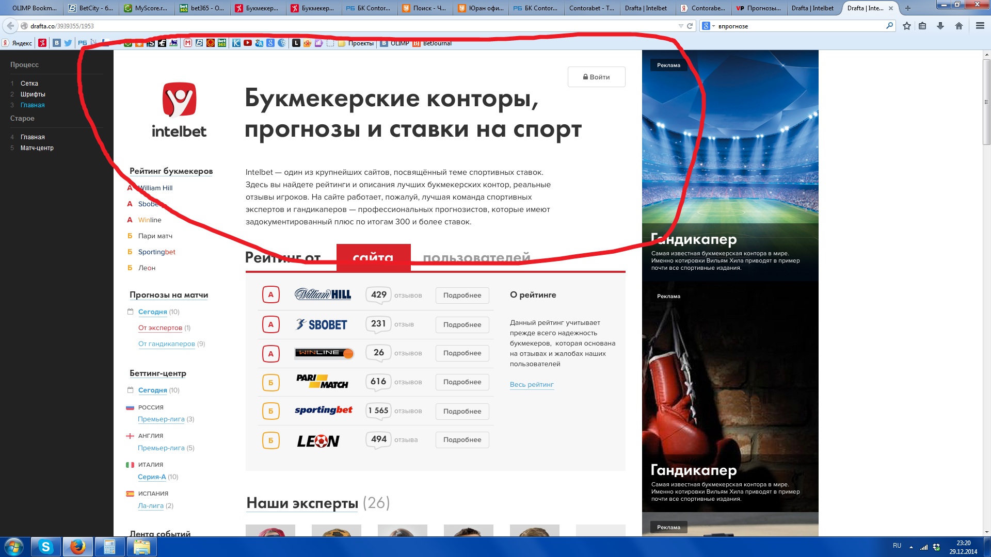Viewport: 991px width, 557px height.
Task: Click Подробнее button for William Hill
Action: click(462, 296)
